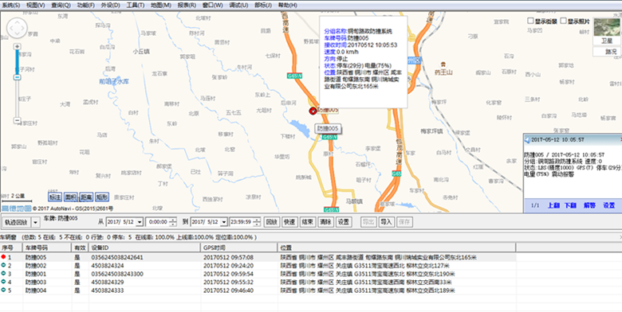Open the 报表(R) menu

[187, 5]
